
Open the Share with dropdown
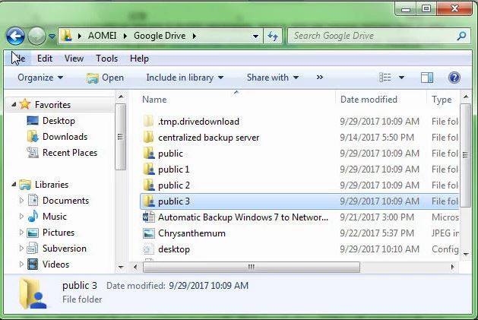273,78
